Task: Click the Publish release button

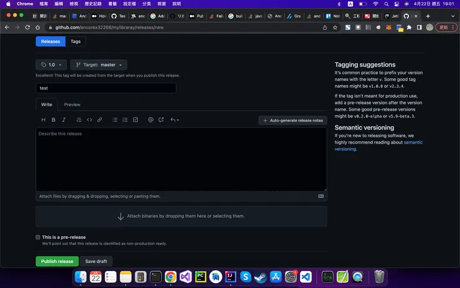Action: coord(57,261)
